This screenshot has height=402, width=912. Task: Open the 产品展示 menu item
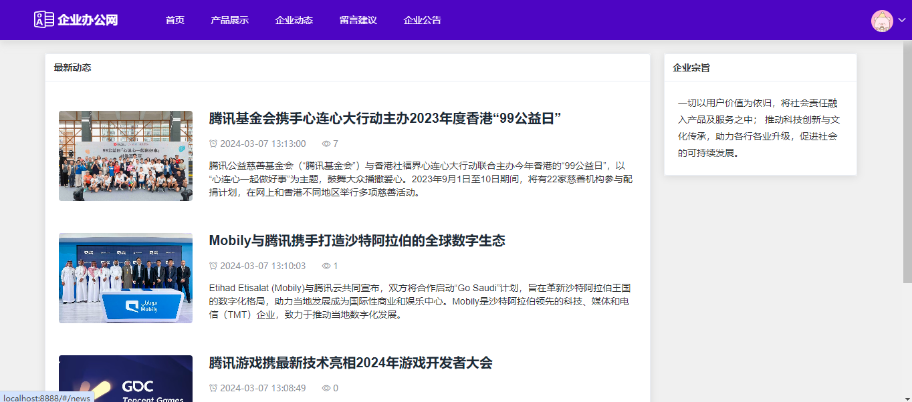coord(229,20)
